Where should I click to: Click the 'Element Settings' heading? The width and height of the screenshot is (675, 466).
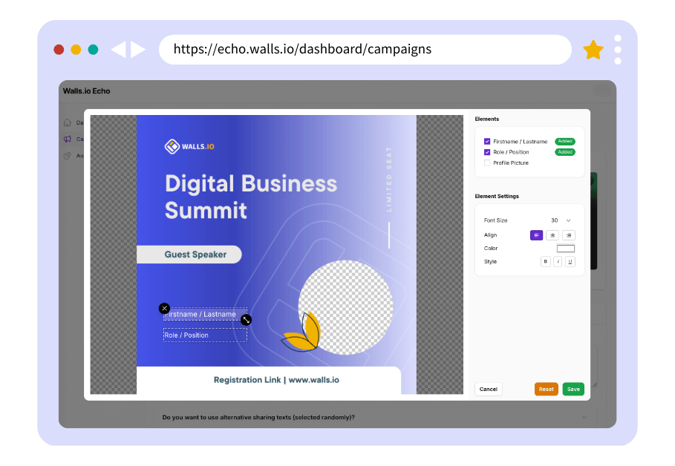(x=497, y=196)
